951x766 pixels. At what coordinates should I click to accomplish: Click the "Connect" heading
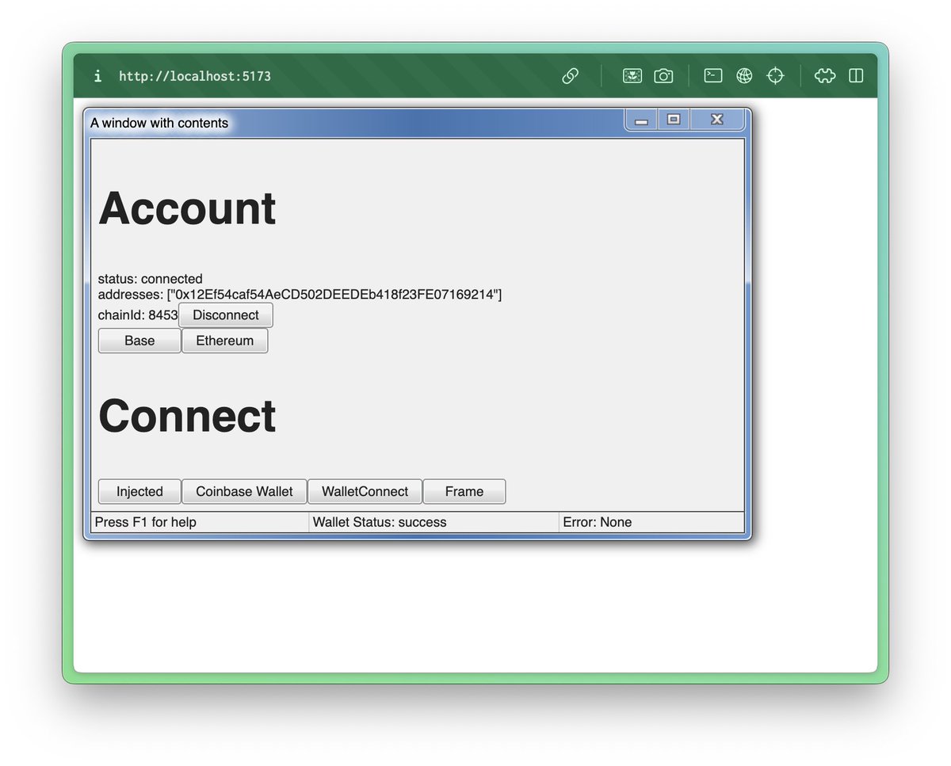pos(187,415)
